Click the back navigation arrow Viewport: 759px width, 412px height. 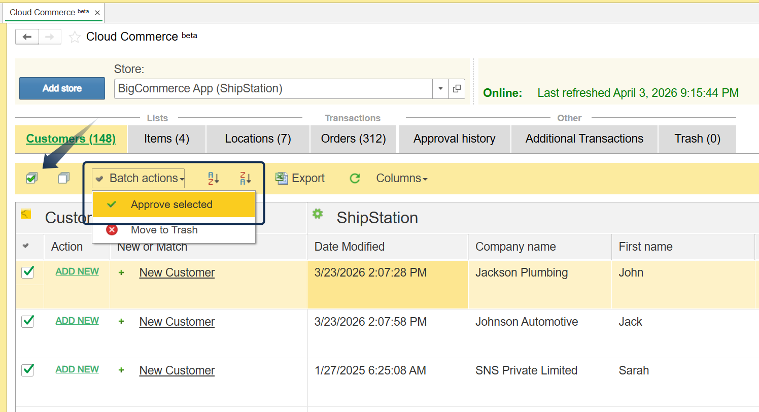tap(27, 37)
